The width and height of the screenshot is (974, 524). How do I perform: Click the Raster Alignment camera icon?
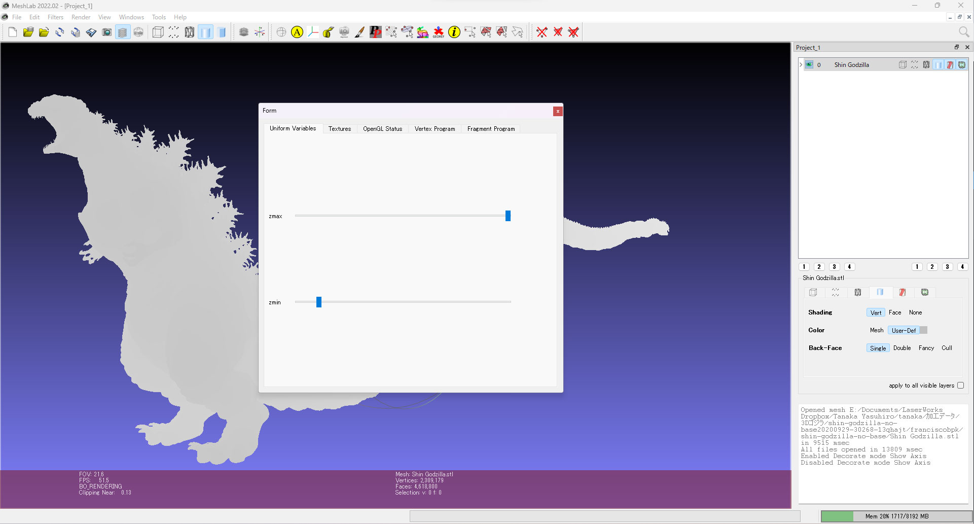pyautogui.click(x=344, y=32)
